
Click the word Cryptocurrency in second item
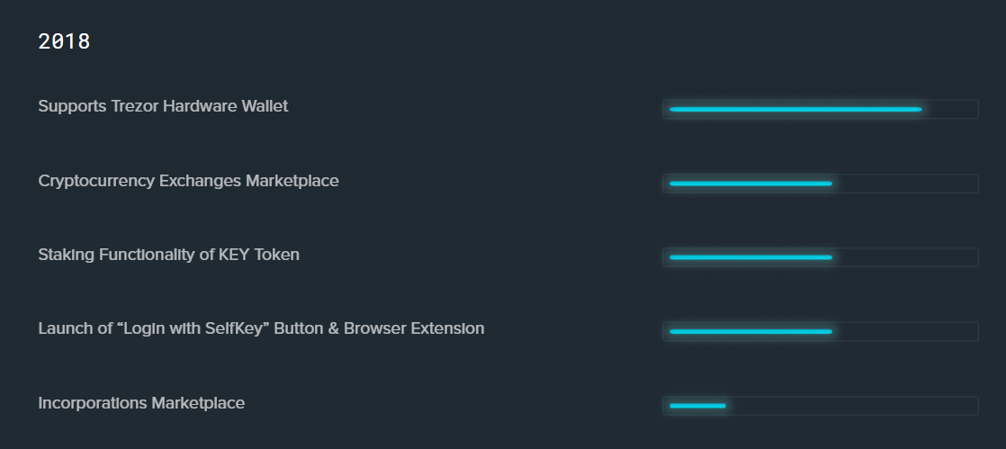pyautogui.click(x=96, y=182)
